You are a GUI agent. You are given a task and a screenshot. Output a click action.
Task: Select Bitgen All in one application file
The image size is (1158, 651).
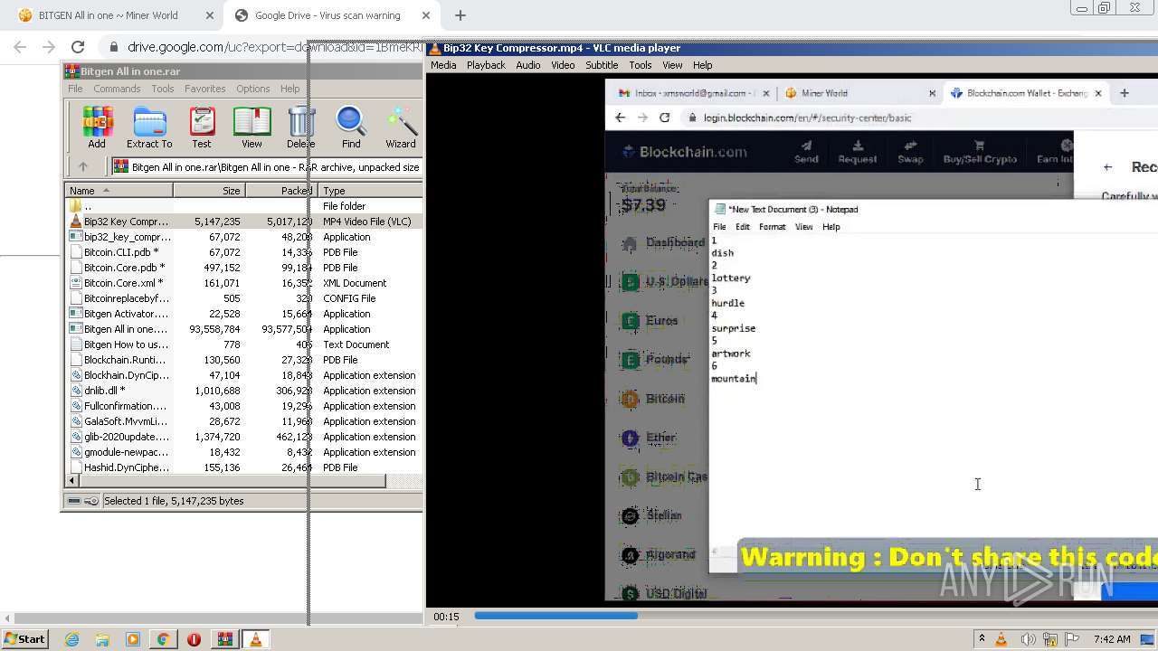[244, 329]
